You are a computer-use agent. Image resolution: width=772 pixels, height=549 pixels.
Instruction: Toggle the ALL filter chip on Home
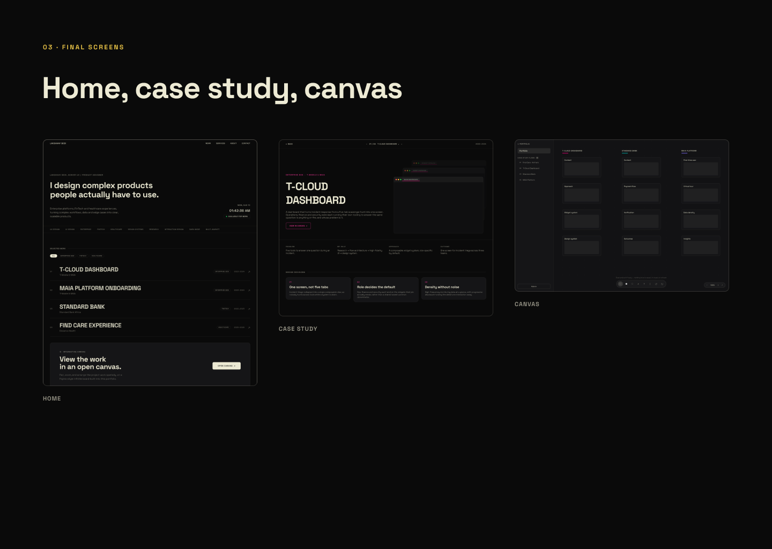click(54, 256)
